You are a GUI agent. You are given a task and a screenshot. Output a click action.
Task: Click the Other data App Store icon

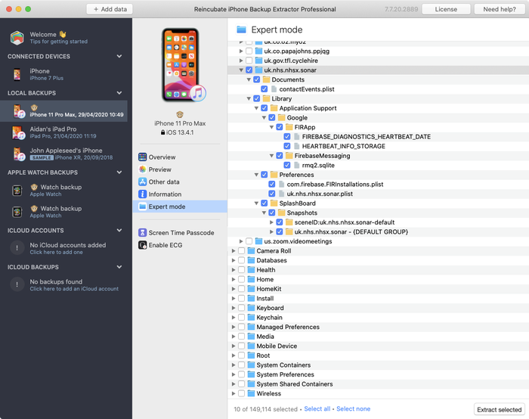point(142,182)
